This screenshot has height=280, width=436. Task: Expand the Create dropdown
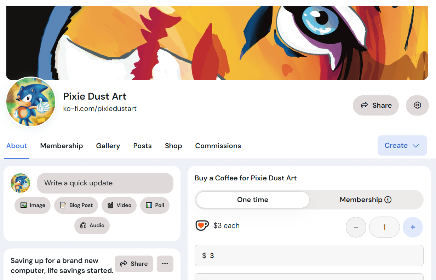point(402,146)
